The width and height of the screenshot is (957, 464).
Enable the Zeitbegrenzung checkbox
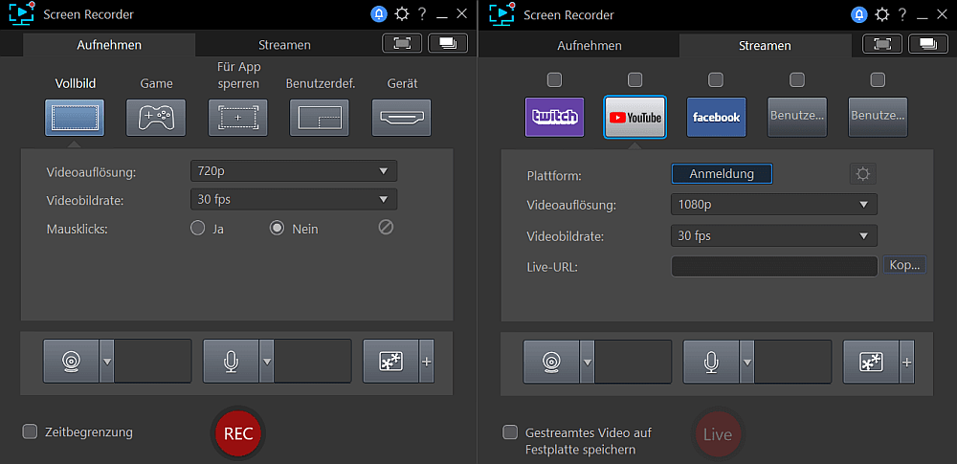[x=30, y=431]
